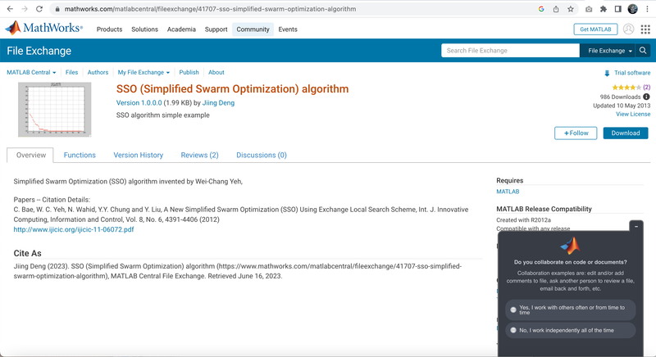Click the padlock site info icon
656x357 pixels.
tap(57, 9)
